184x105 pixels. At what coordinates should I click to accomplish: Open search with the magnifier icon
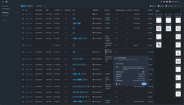point(162,2)
